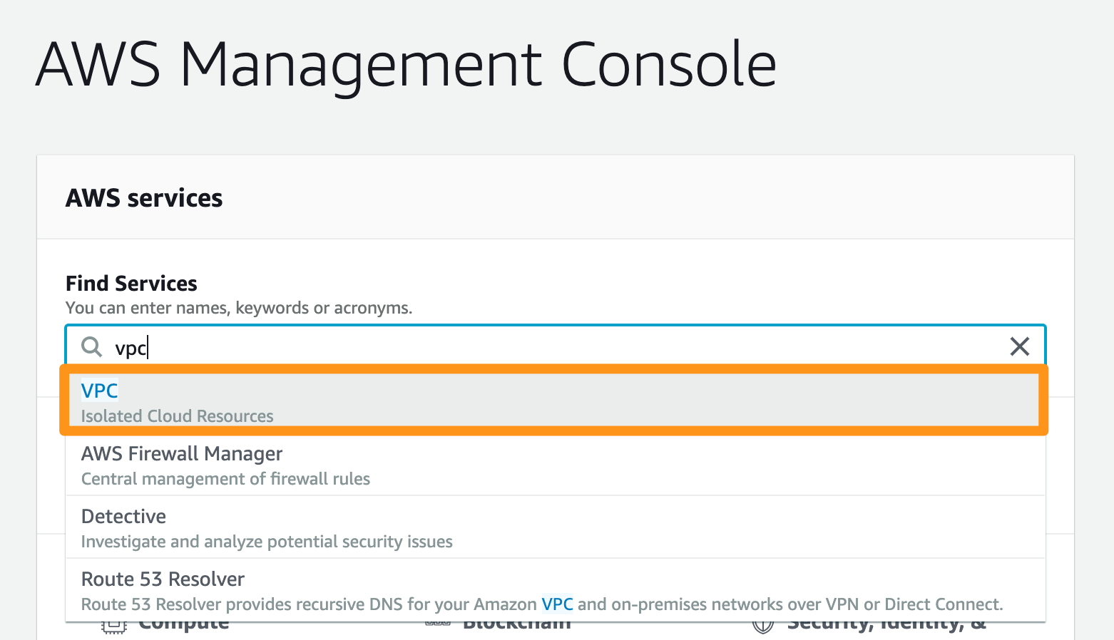Image resolution: width=1114 pixels, height=640 pixels.
Task: Select the Route 53 Resolver suggestion
Action: 163,579
